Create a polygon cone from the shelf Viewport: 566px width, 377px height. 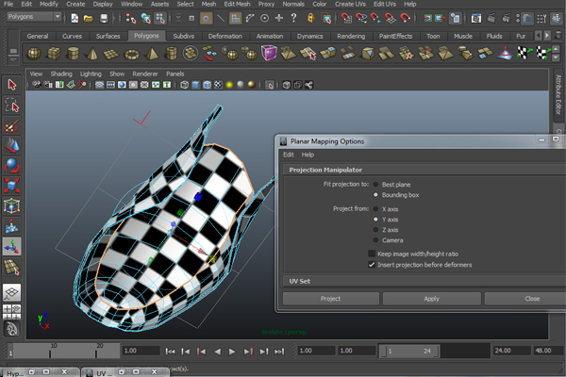[92, 54]
